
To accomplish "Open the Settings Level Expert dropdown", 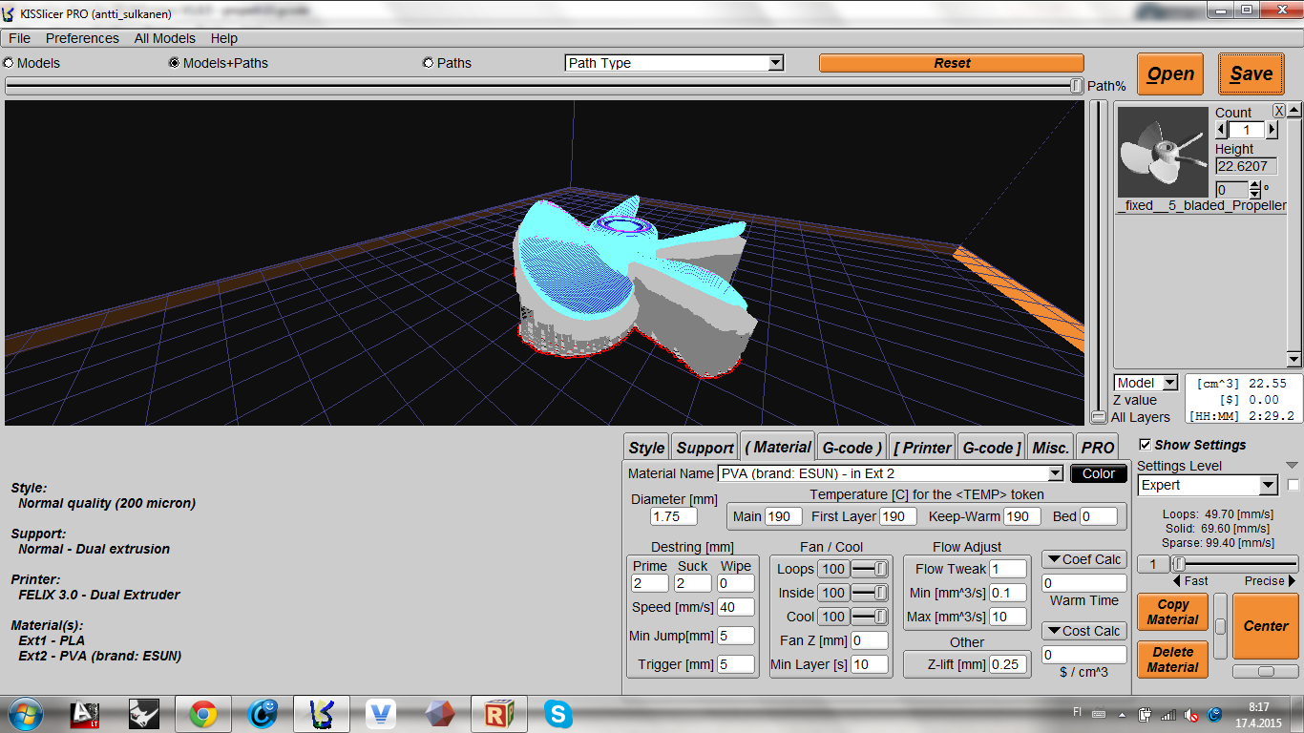I will [1208, 485].
